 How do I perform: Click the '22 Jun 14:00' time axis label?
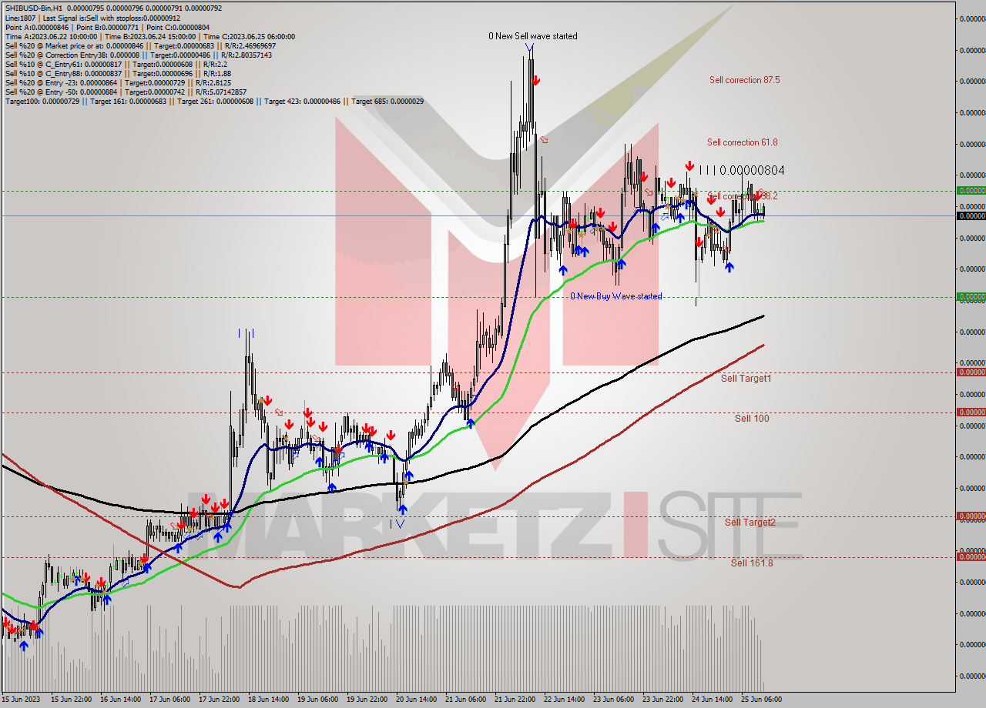[565, 700]
